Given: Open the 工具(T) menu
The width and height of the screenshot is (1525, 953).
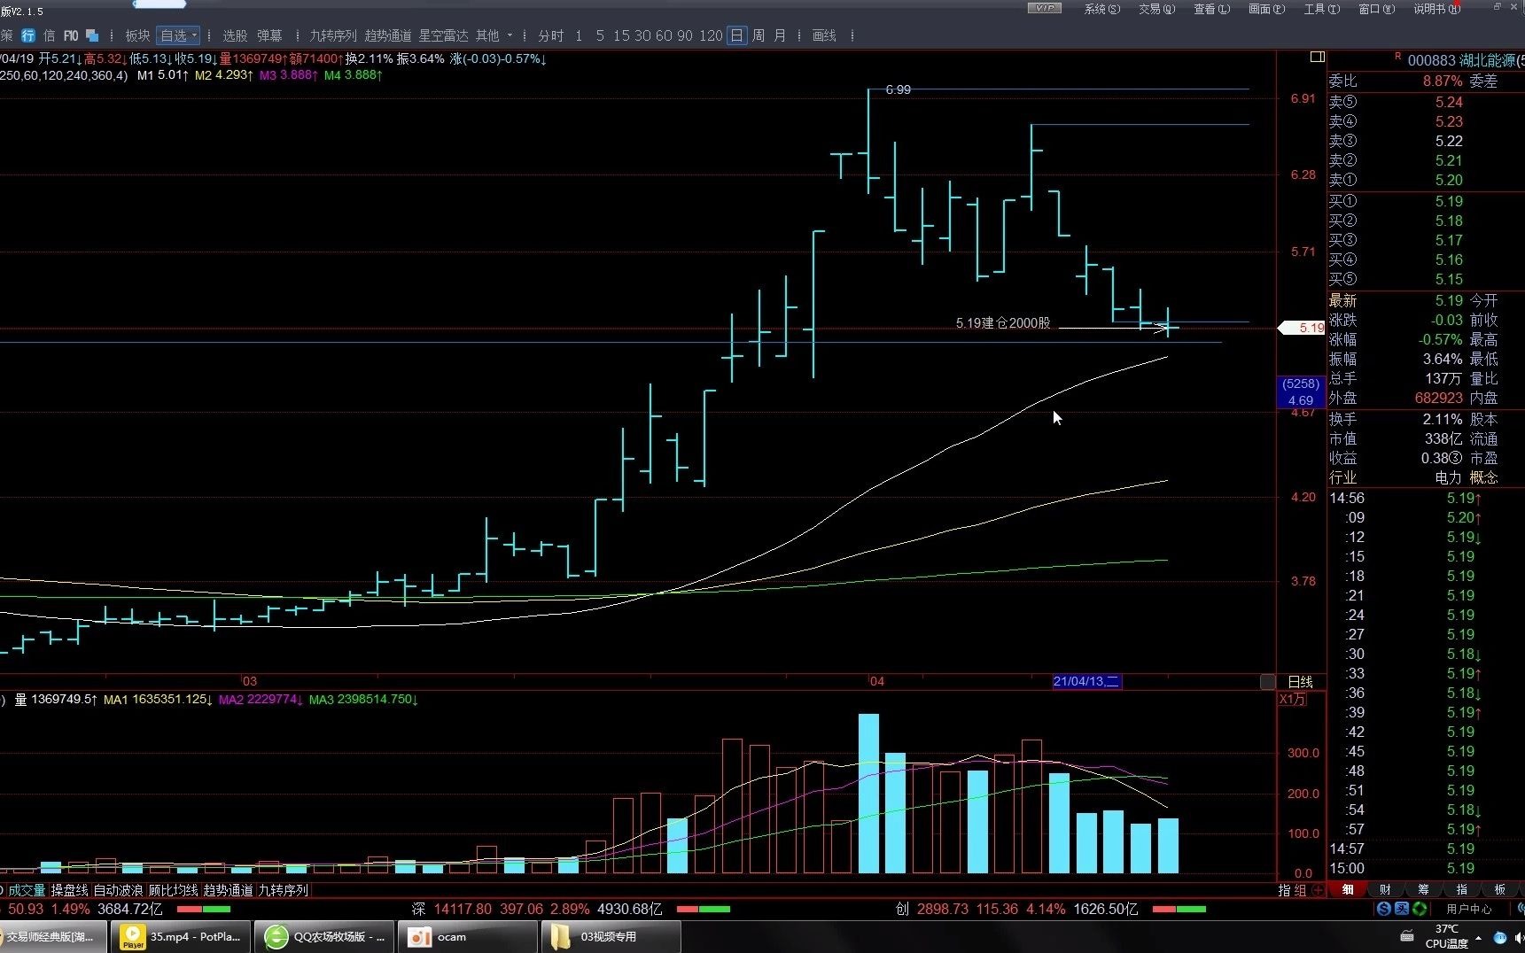Looking at the screenshot, I should click(1321, 9).
